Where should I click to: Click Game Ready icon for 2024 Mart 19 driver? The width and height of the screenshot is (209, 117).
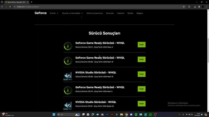coord(68,61)
